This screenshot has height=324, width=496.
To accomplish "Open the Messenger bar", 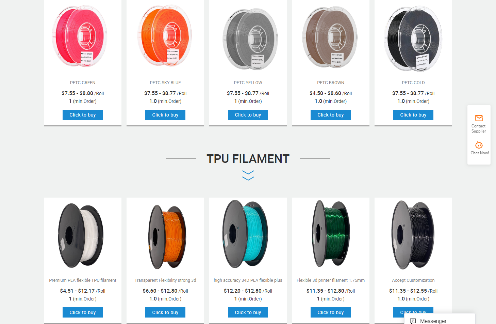I will click(x=440, y=319).
